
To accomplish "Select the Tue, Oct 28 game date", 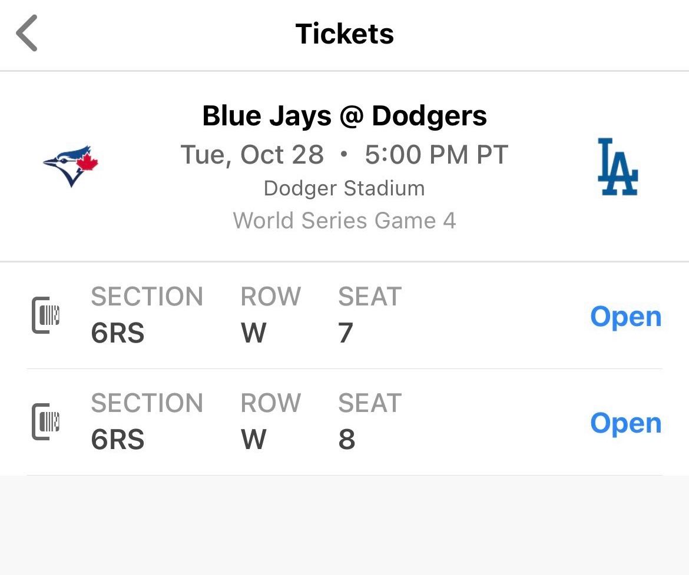I will coord(252,154).
